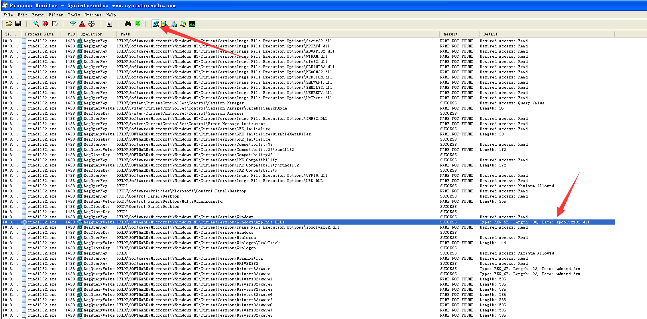Open the Edit menu
647x319 pixels.
coord(22,15)
